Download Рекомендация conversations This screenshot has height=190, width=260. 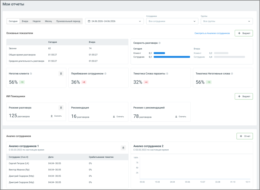tap(118, 117)
